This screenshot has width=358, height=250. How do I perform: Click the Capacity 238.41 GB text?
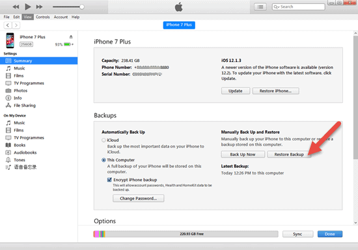[x=120, y=61]
